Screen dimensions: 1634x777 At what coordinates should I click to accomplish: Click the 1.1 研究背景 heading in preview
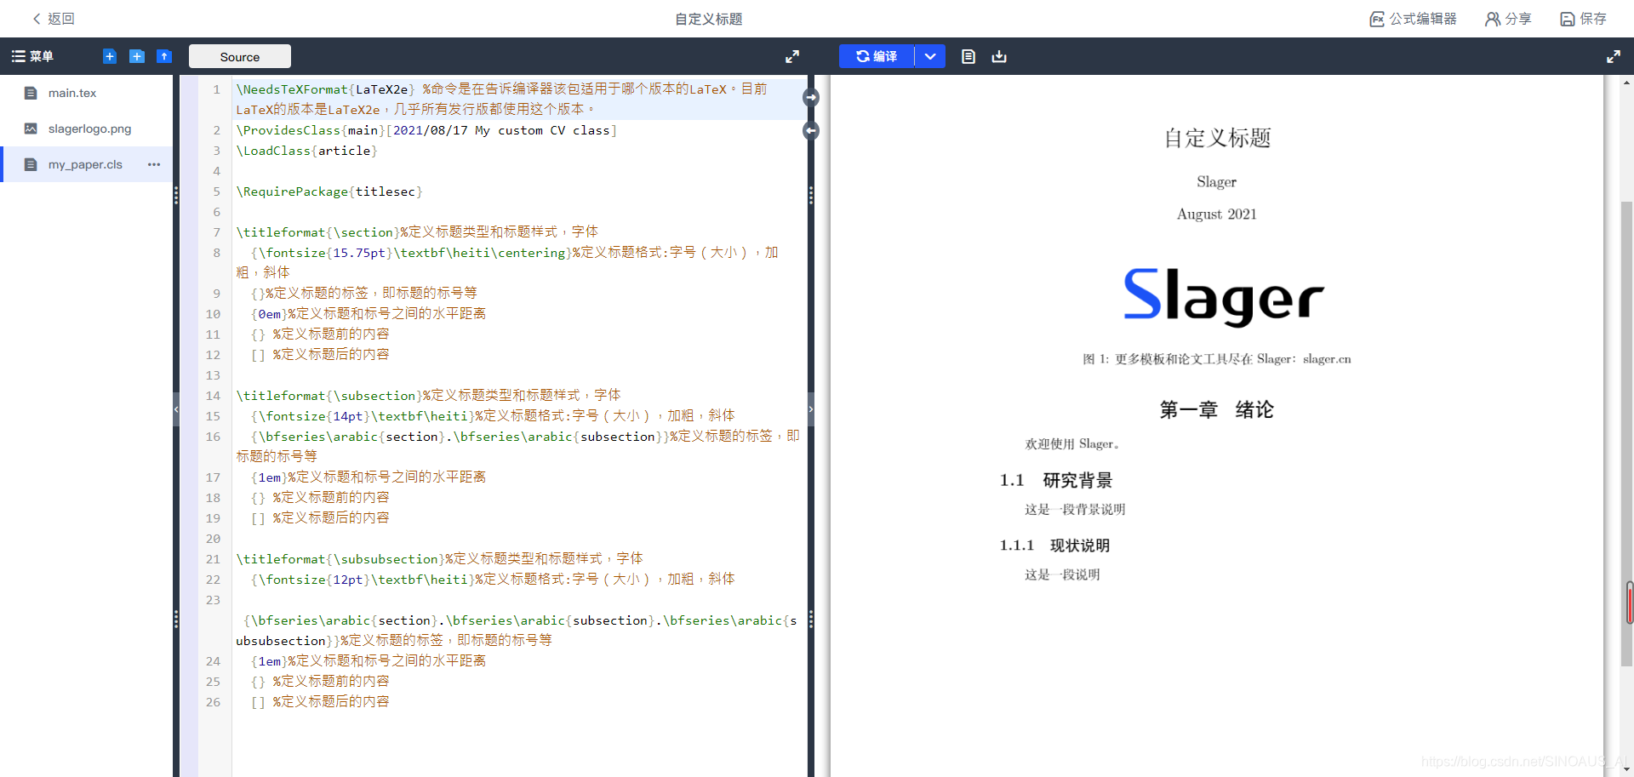[1055, 480]
